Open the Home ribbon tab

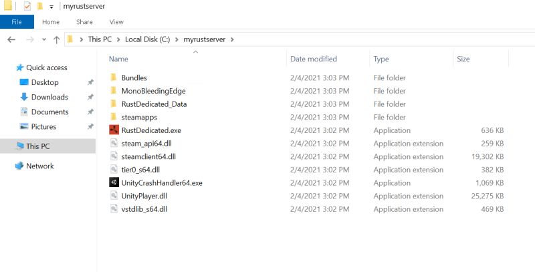click(x=51, y=22)
